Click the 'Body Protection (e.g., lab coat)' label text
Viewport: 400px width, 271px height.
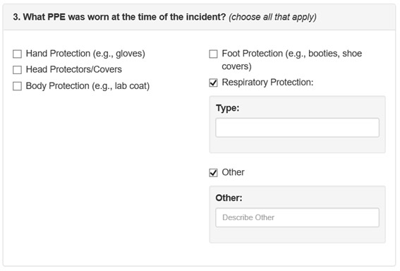coord(87,86)
